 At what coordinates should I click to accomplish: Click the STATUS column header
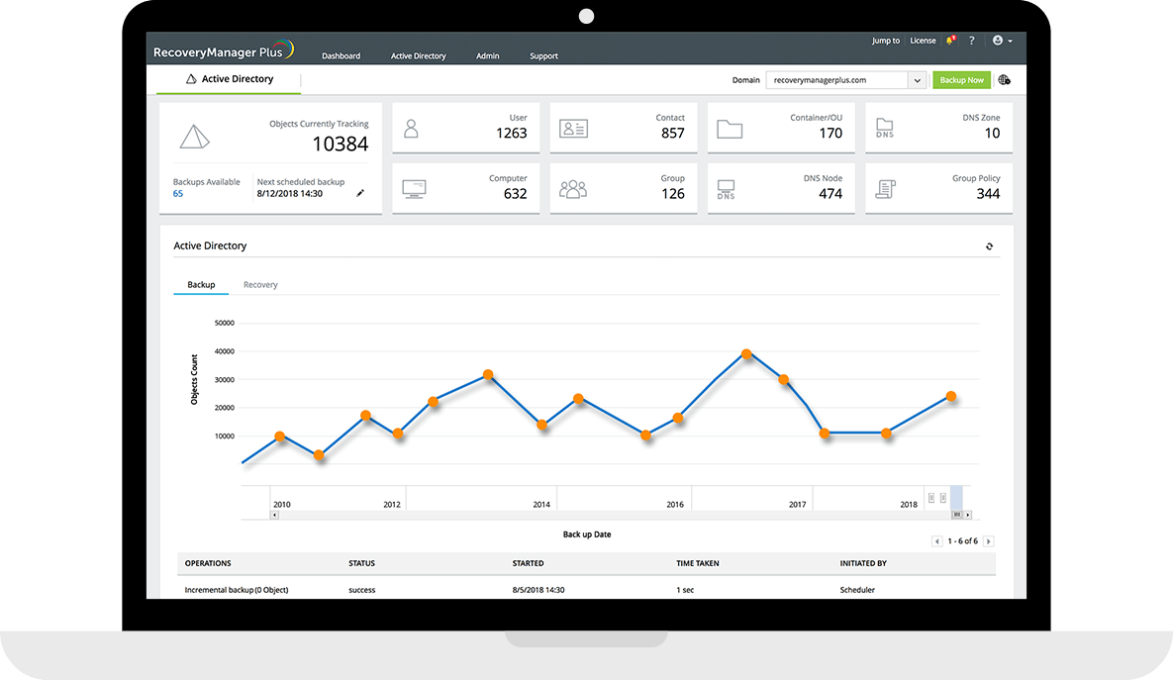click(x=361, y=563)
